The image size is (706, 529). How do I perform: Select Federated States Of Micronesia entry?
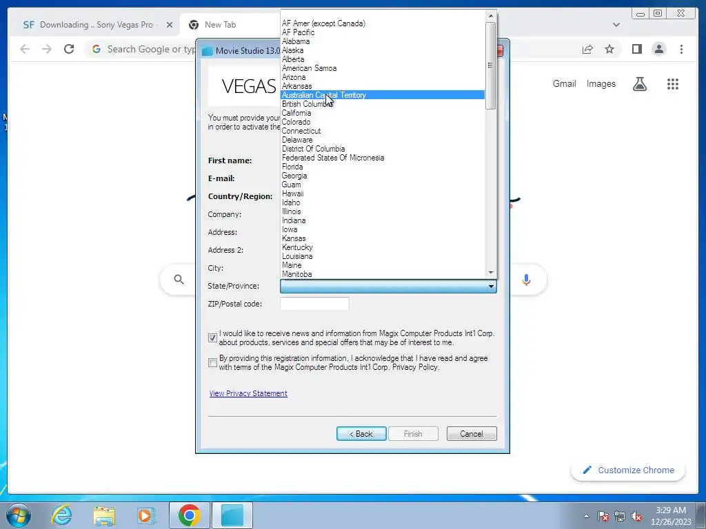point(382,158)
